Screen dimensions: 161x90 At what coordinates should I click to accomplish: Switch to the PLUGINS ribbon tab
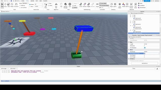pyautogui.click(x=45, y=1)
